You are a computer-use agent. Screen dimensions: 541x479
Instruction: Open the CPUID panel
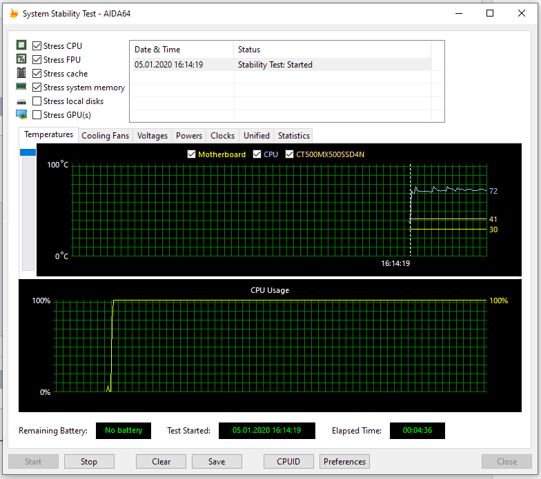pyautogui.click(x=288, y=462)
